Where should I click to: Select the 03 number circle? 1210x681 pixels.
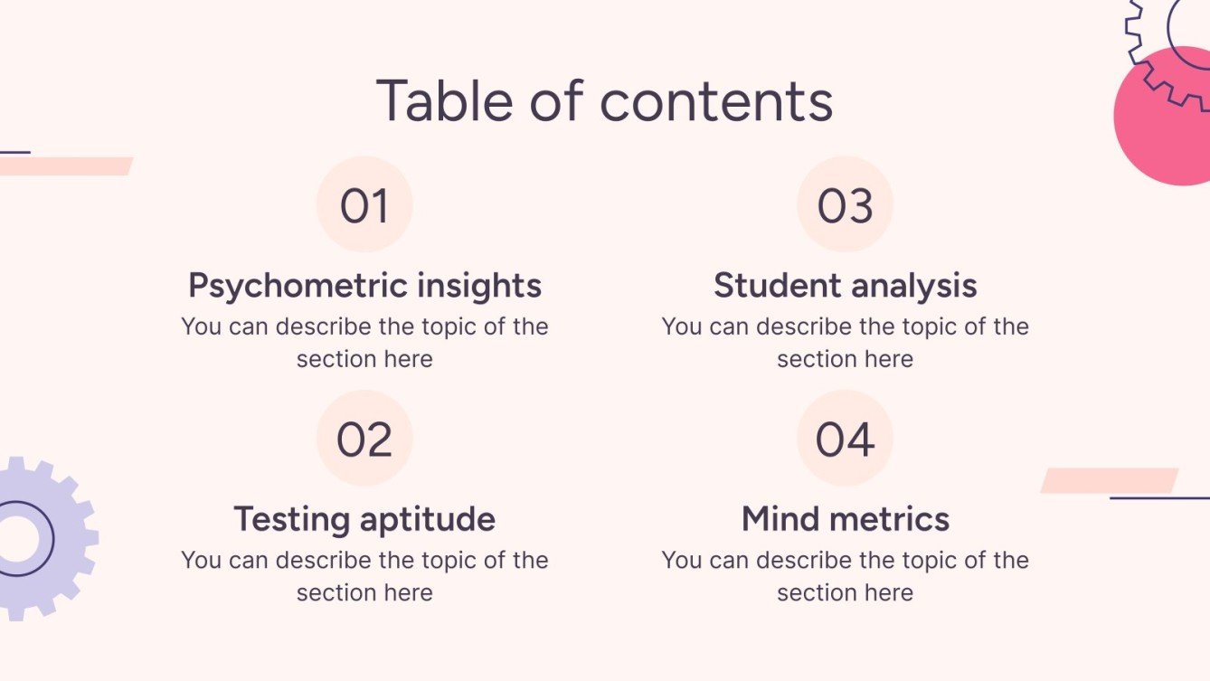845,205
